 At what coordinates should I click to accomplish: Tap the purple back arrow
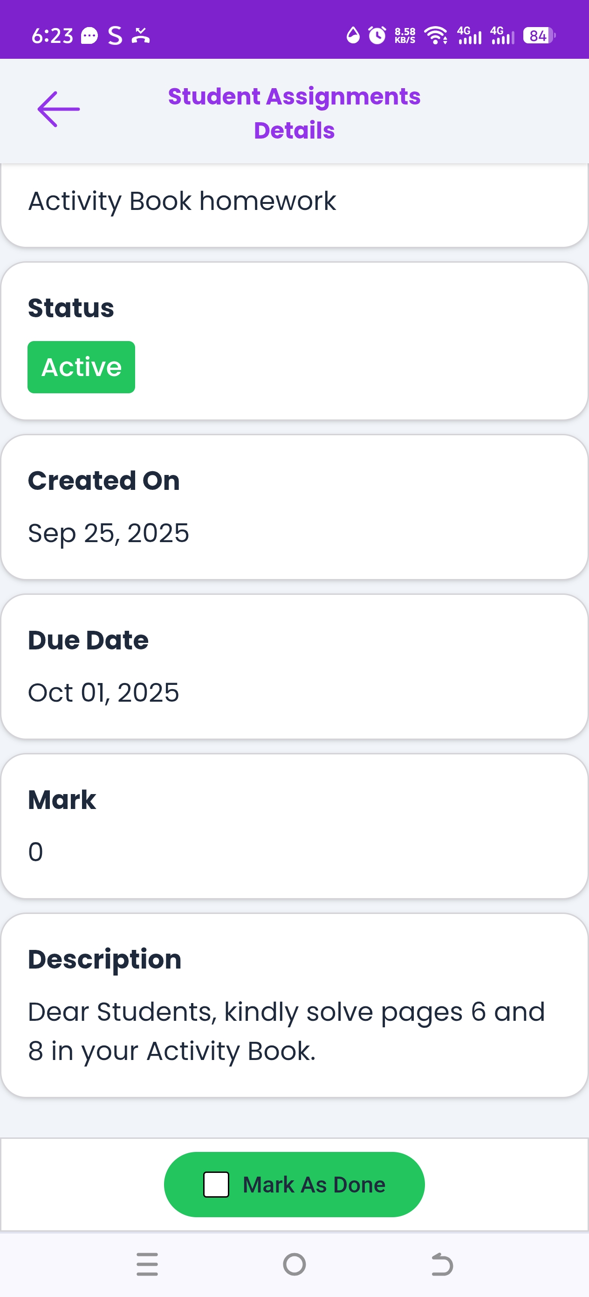click(x=58, y=109)
